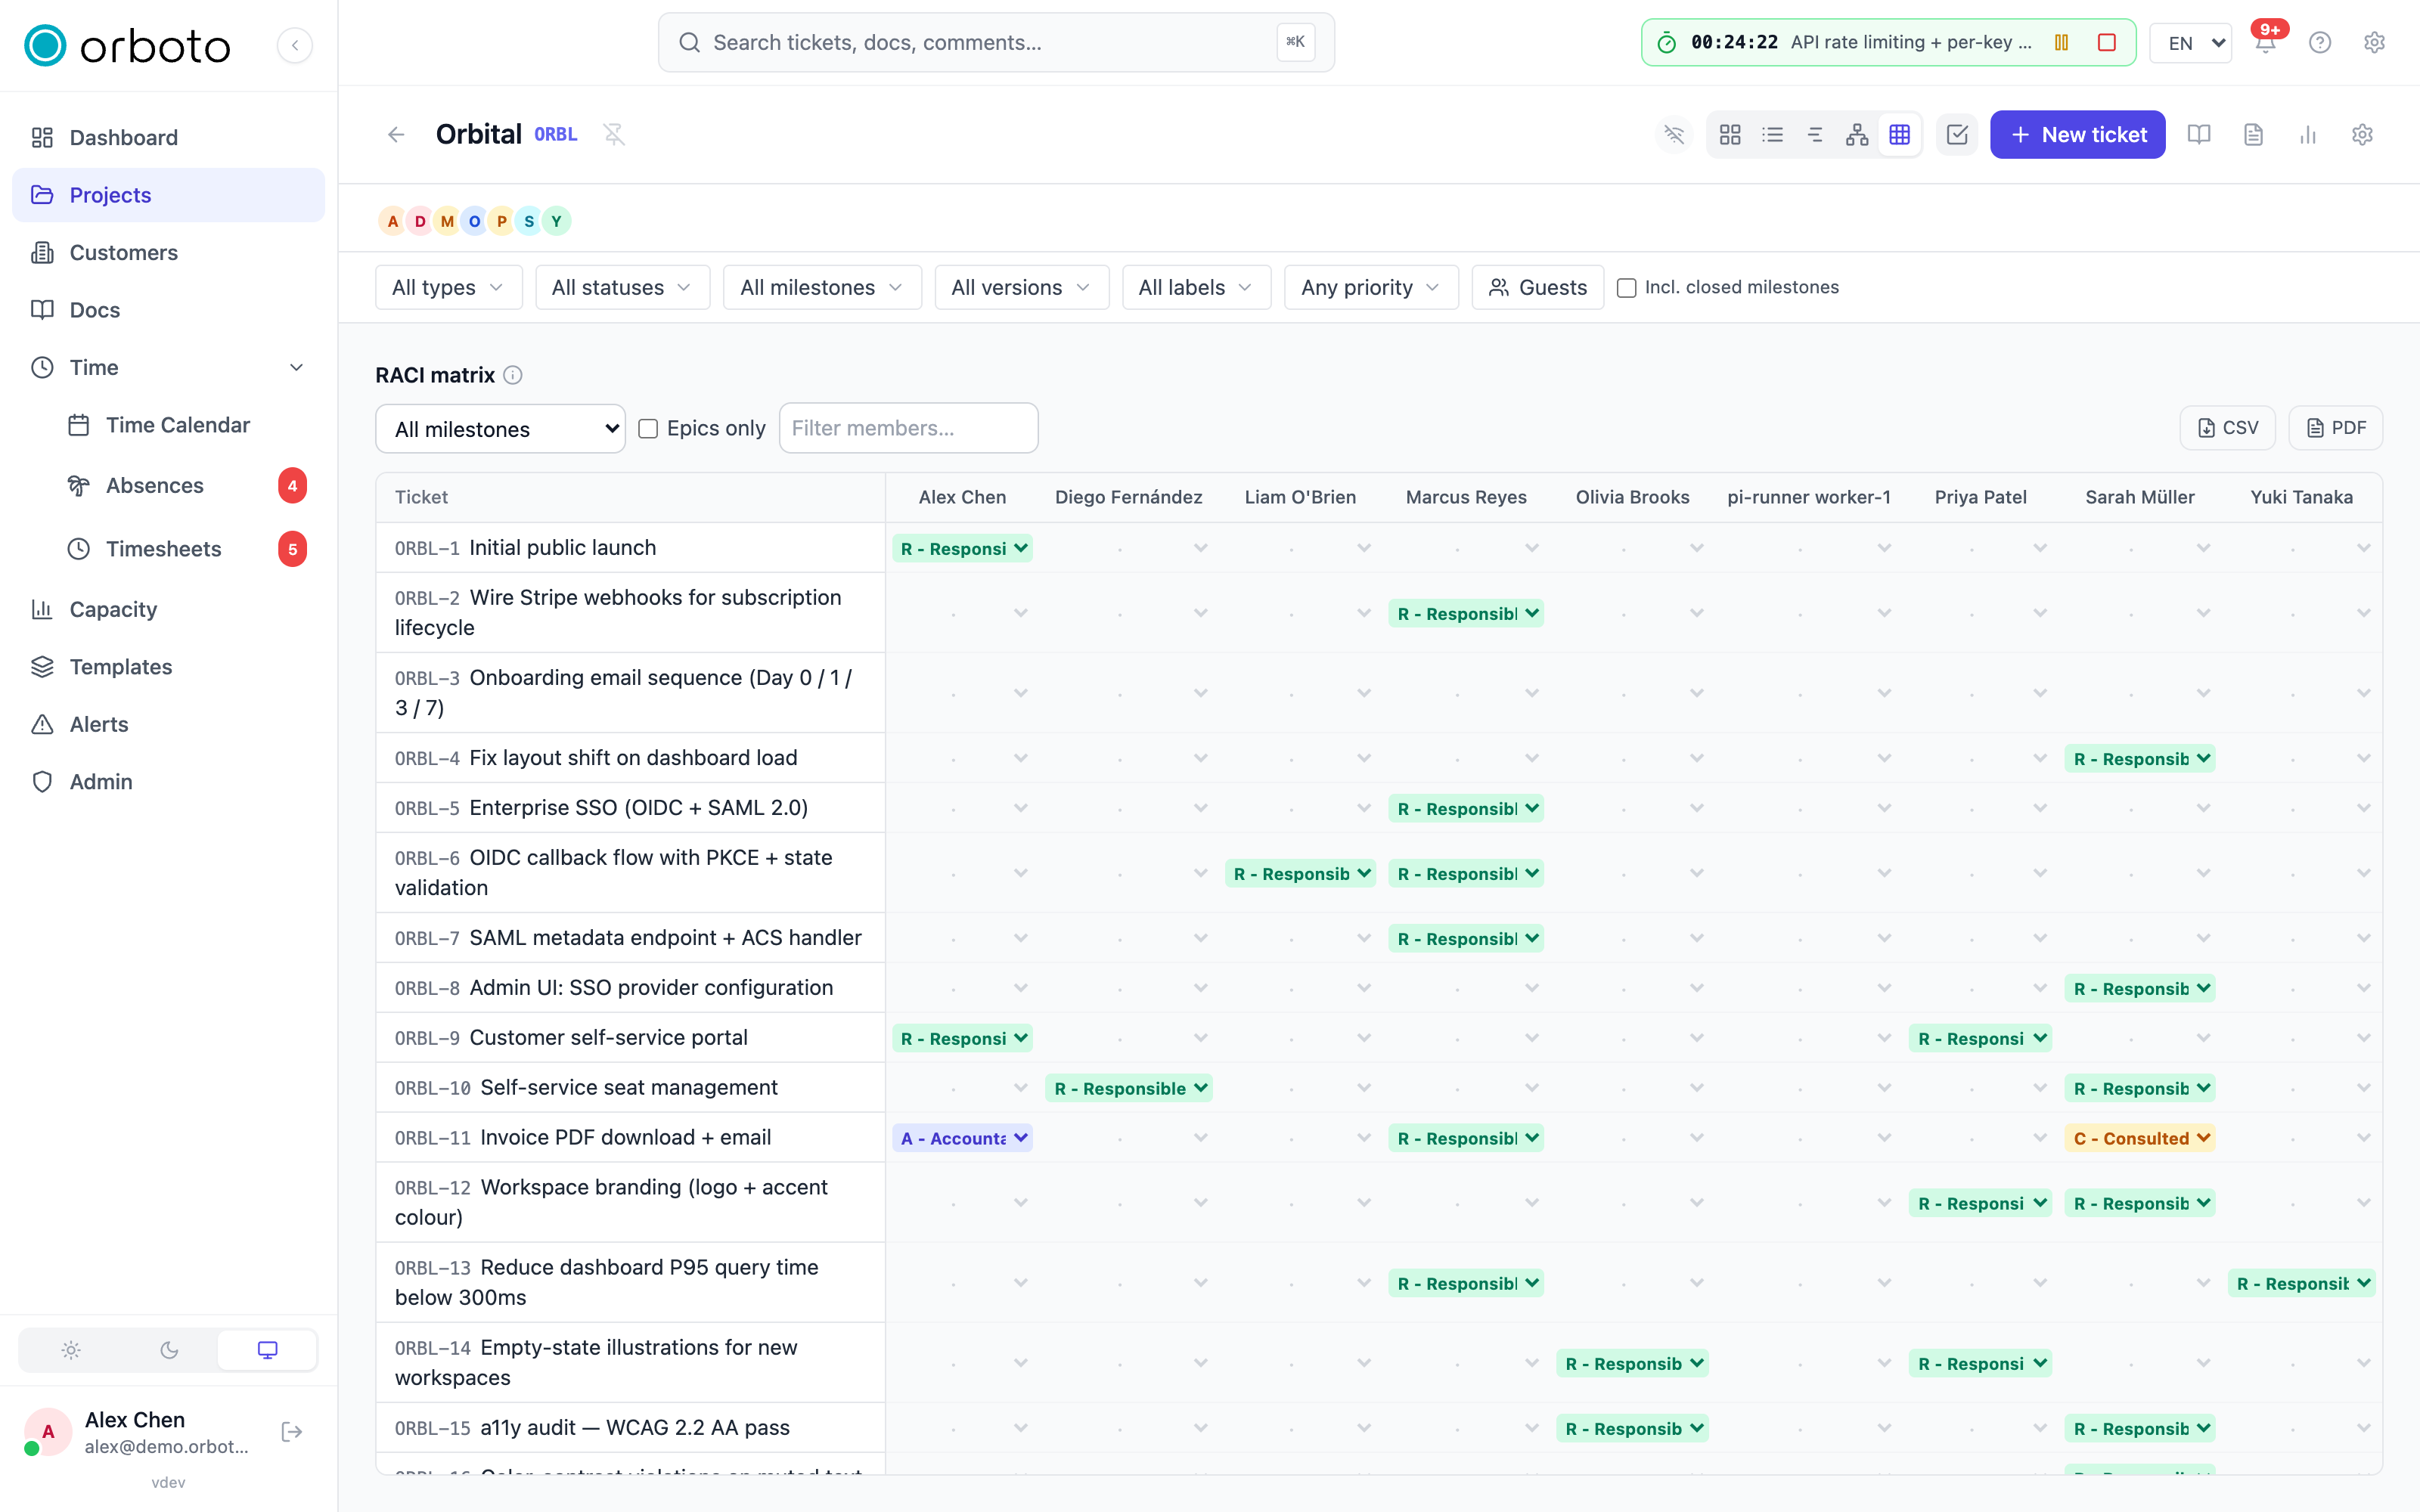Screen dimensions: 2420x1512
Task: Open the All types filter dropdown
Action: (448, 287)
